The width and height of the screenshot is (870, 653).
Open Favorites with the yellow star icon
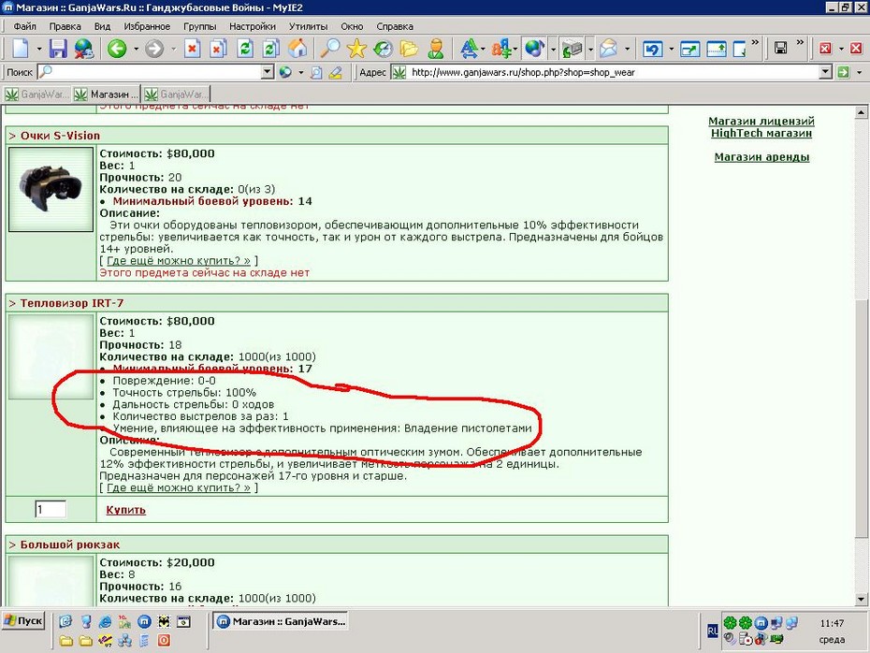356,49
